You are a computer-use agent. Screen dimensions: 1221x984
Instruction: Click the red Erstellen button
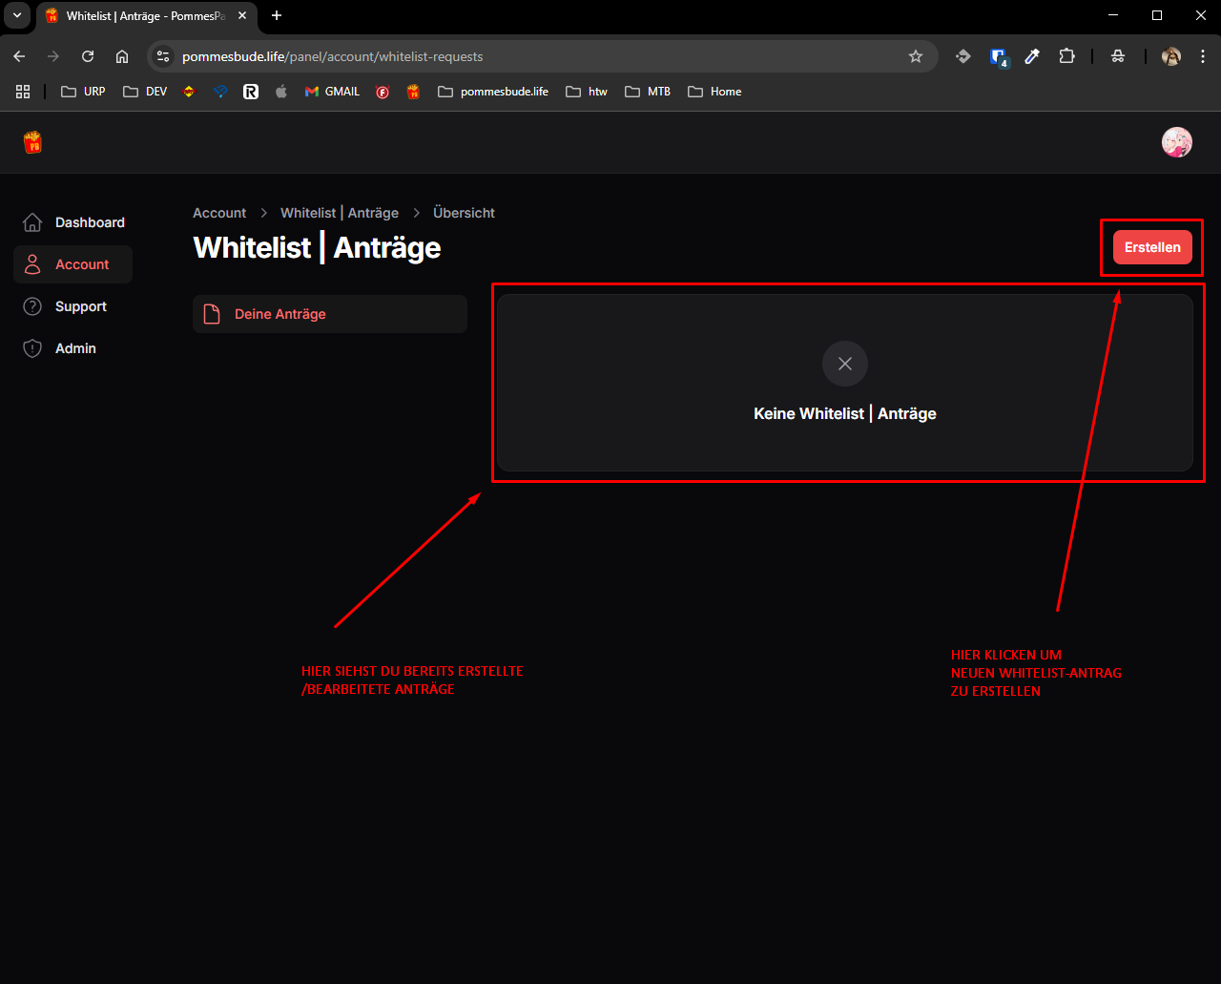[x=1152, y=247]
